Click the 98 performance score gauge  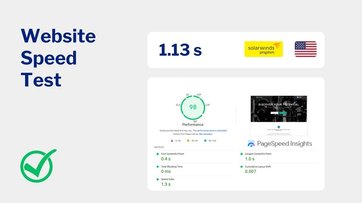tap(193, 107)
